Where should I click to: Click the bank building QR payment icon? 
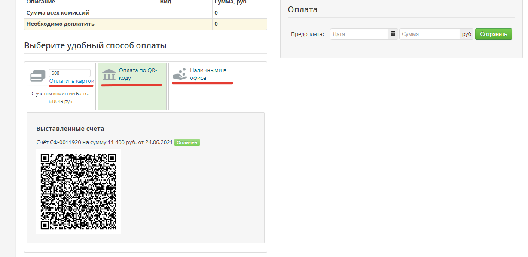coord(109,75)
